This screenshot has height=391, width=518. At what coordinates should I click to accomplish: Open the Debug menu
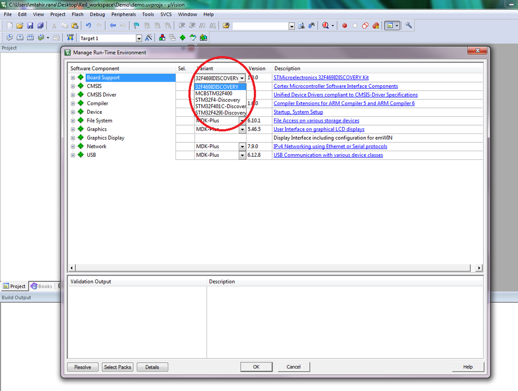click(x=98, y=14)
